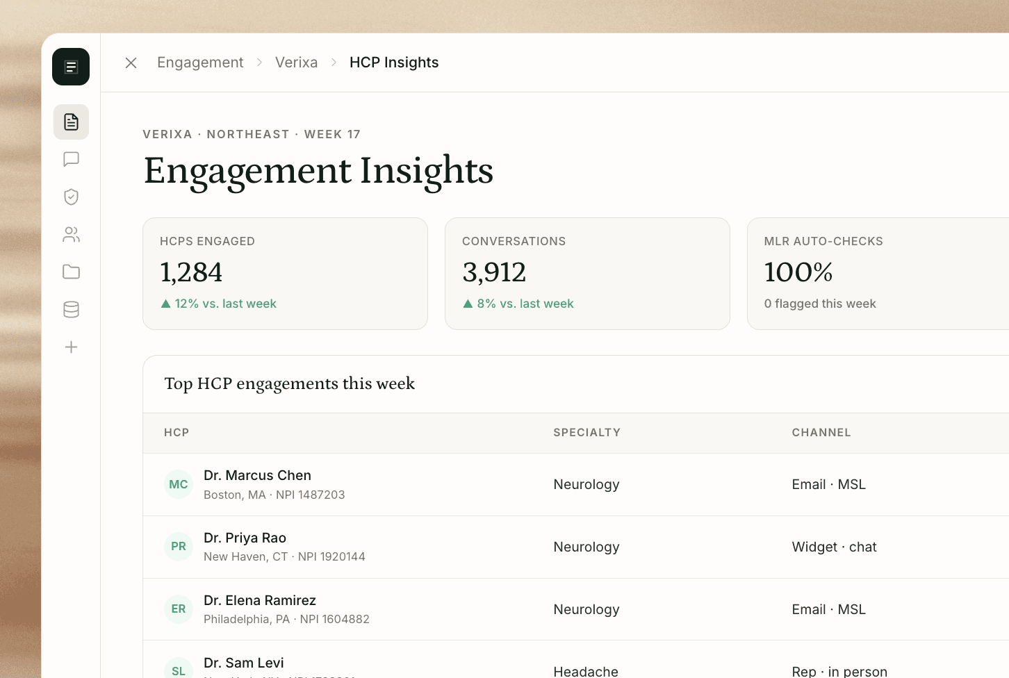Go to Verixa breadcrumb
This screenshot has width=1009, height=678.
(x=296, y=63)
